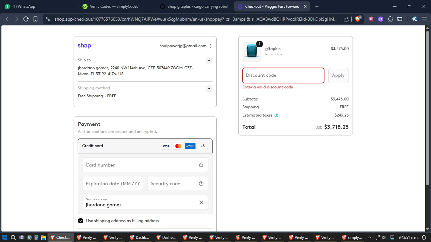Share this page link

point(346,19)
